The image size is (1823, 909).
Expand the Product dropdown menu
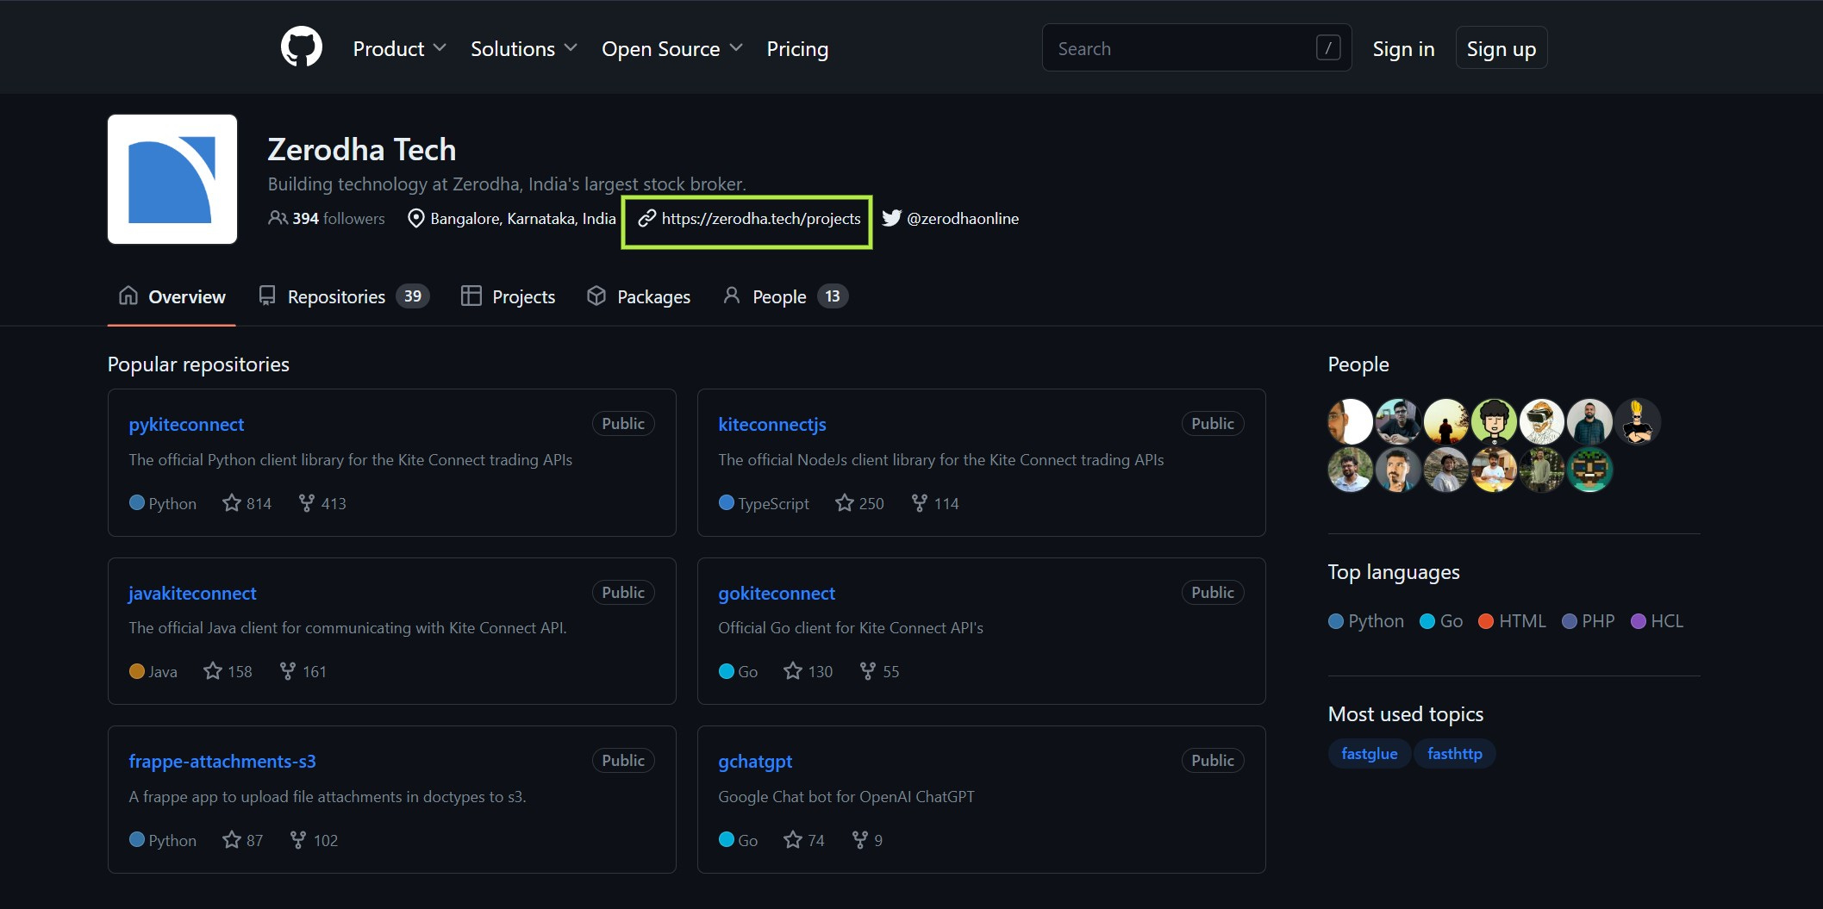pos(399,49)
